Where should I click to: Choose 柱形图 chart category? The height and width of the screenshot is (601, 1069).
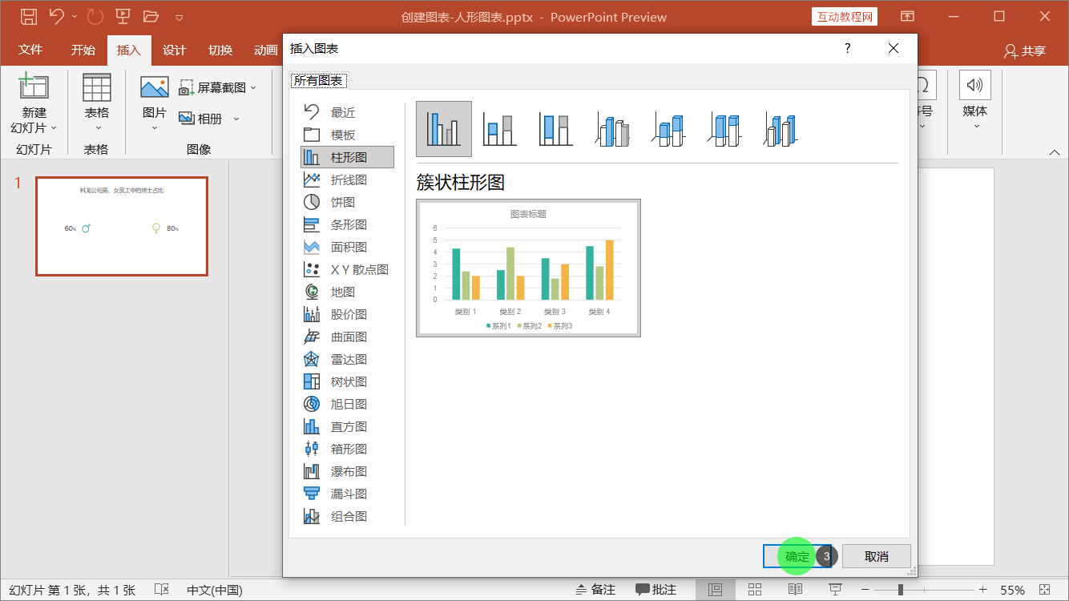click(x=347, y=157)
